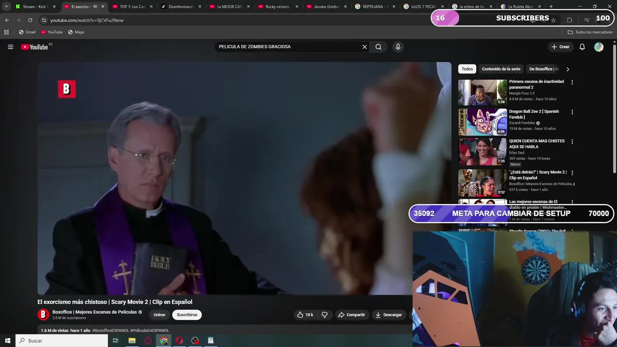Open YouTube notifications bell
The width and height of the screenshot is (617, 347).
coord(582,47)
